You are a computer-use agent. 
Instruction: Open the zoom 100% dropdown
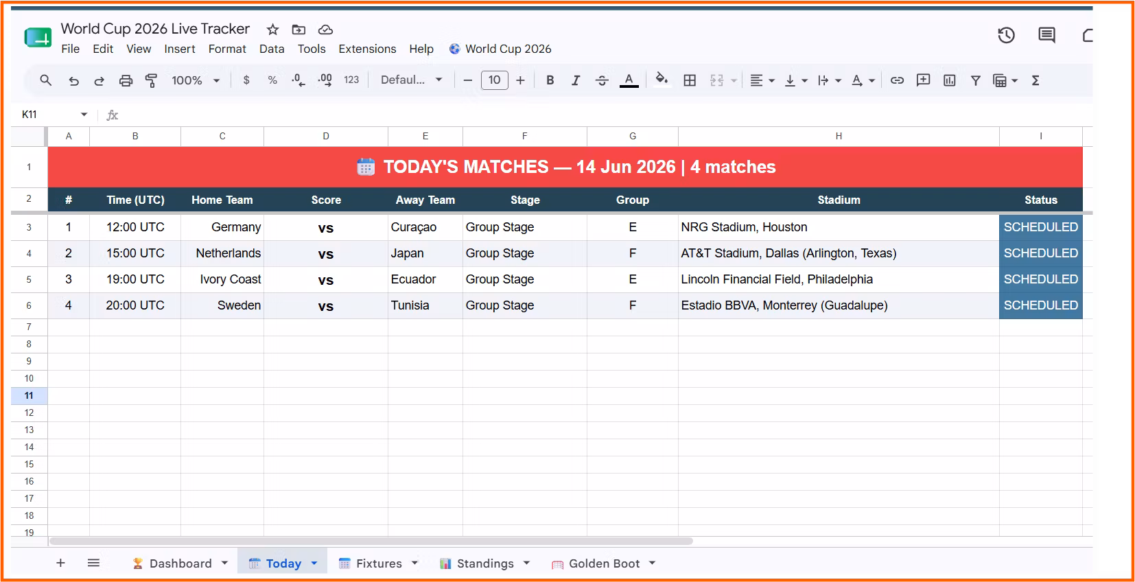(196, 80)
